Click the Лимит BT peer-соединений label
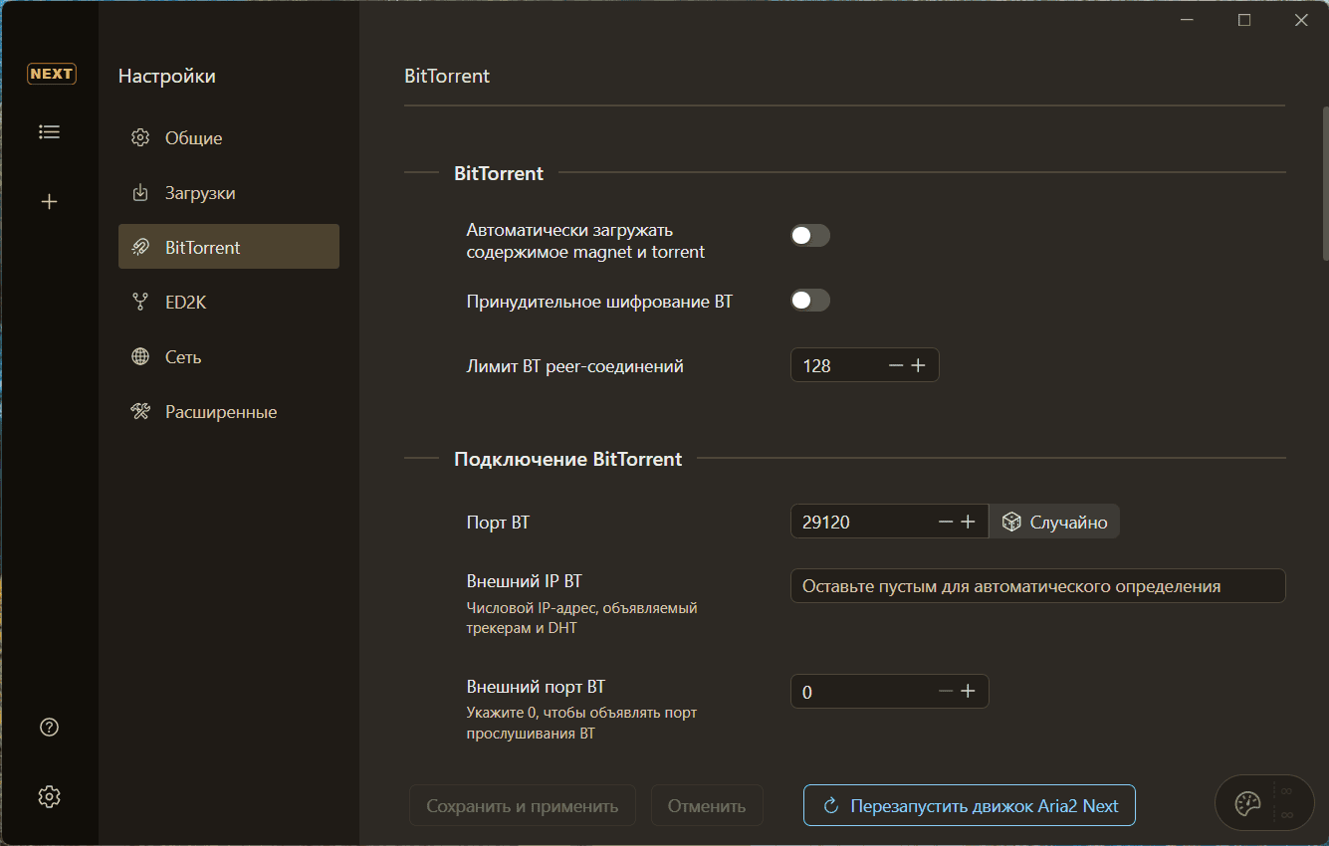This screenshot has width=1329, height=846. [x=575, y=366]
